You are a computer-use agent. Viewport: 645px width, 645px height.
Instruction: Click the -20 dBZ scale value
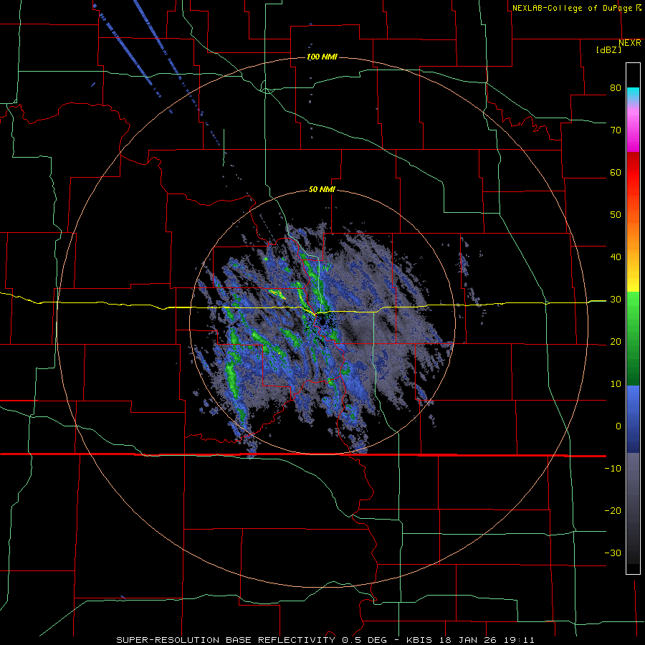tap(613, 511)
